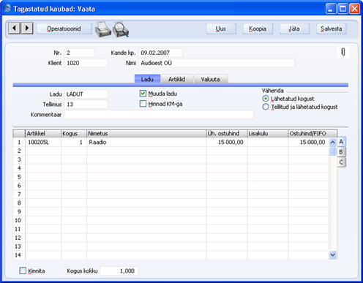Viewport: 363px width, 283px height.
Task: Tick the Kinnita checkbox
Action: coord(23,271)
